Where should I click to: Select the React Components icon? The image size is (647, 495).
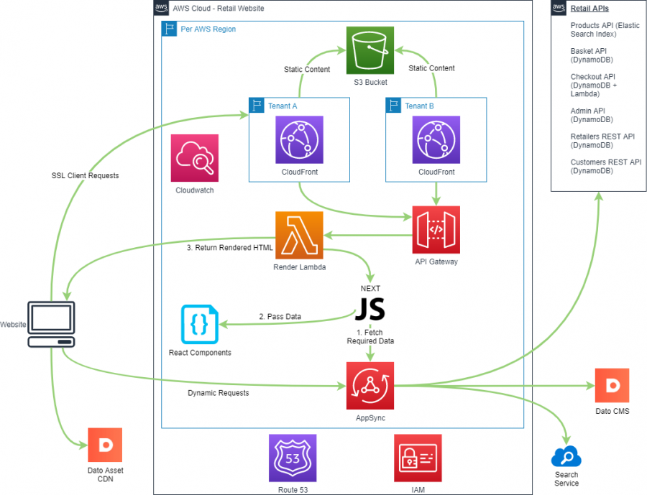(199, 324)
